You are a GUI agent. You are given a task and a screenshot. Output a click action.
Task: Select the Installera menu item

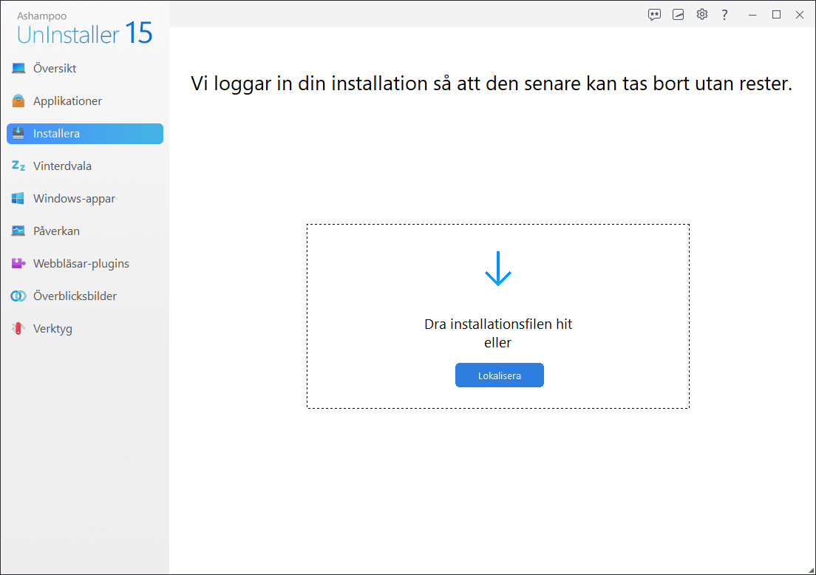click(x=85, y=134)
